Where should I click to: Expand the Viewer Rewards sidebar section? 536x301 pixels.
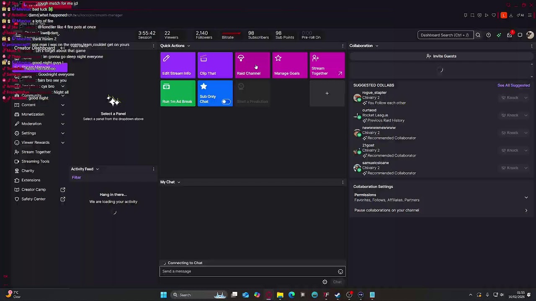(63, 143)
